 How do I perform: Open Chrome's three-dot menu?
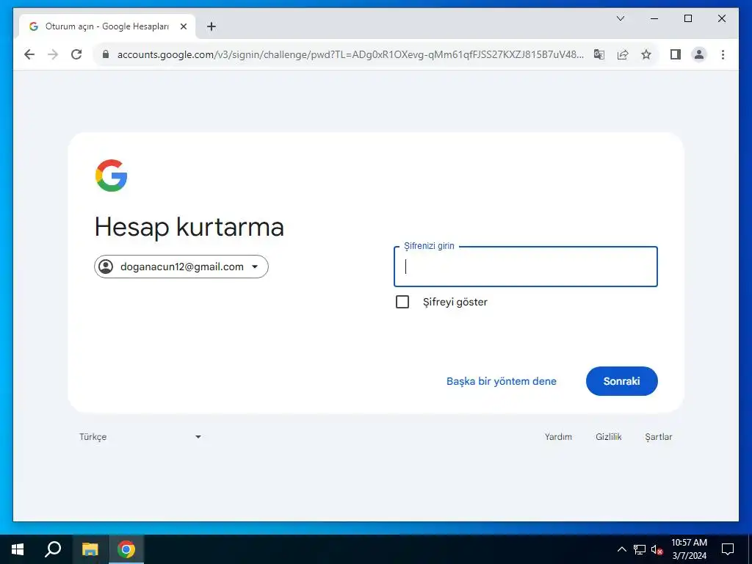pos(723,54)
